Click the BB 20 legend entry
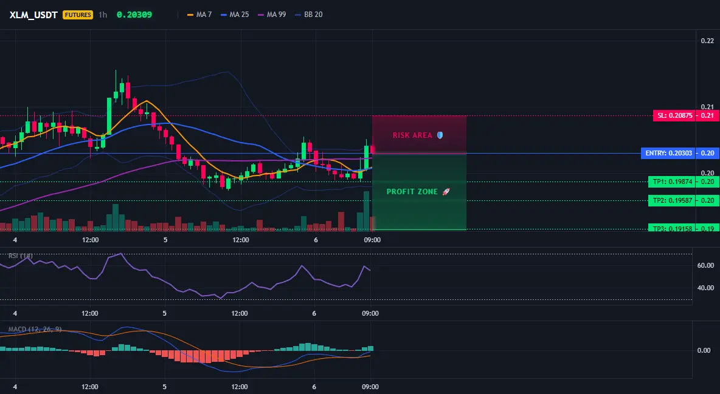This screenshot has height=394, width=720. [x=309, y=15]
